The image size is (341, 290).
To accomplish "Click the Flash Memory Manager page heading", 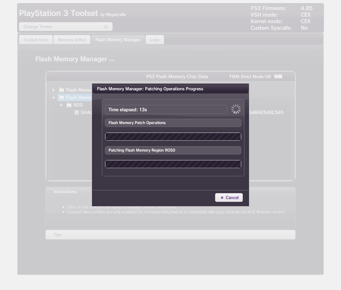I will [71, 59].
